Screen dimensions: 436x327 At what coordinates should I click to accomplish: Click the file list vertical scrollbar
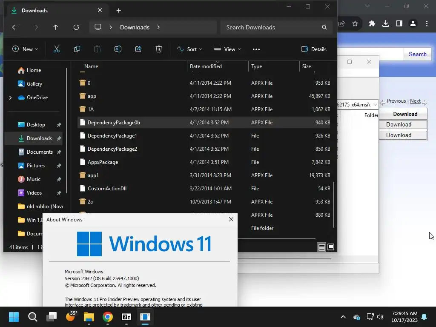334,205
